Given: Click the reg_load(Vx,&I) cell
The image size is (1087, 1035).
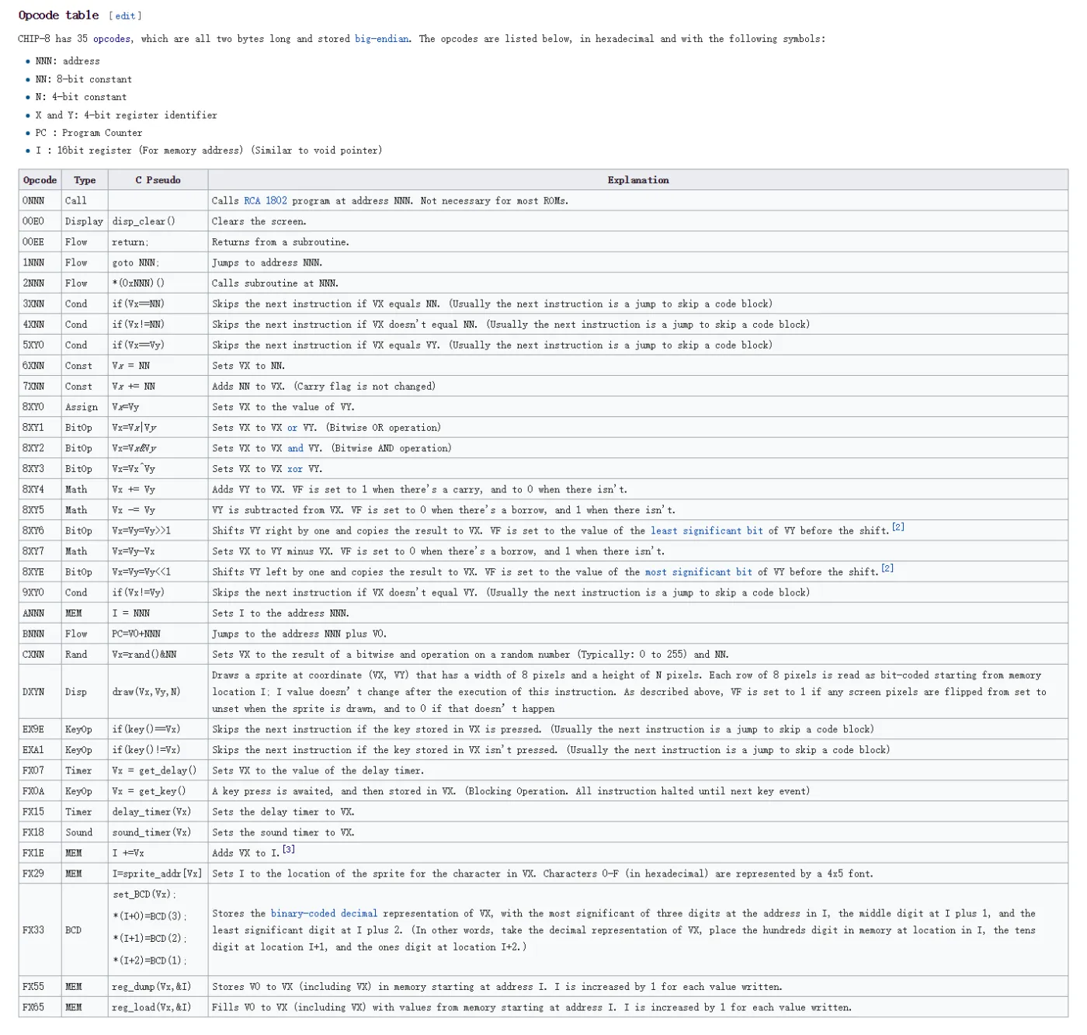Looking at the screenshot, I should [x=158, y=1007].
